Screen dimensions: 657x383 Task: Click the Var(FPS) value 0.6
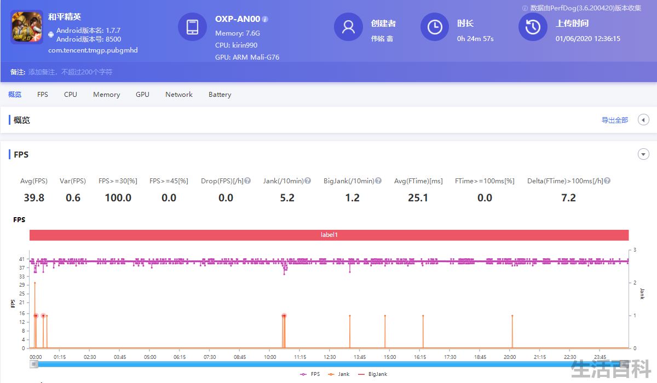[73, 198]
